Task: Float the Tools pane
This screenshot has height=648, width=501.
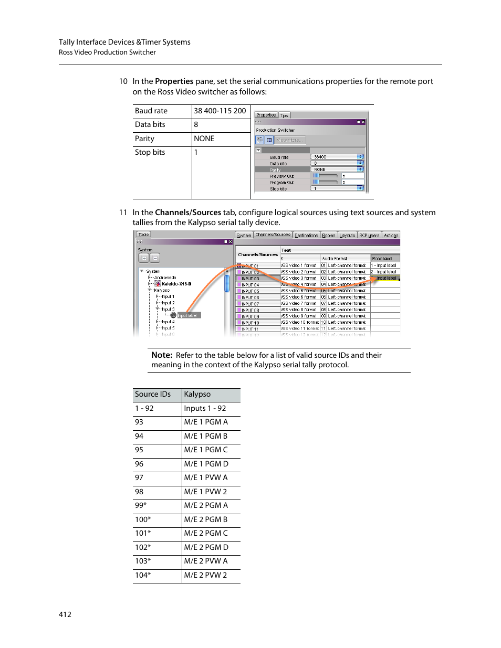Action: [225, 242]
